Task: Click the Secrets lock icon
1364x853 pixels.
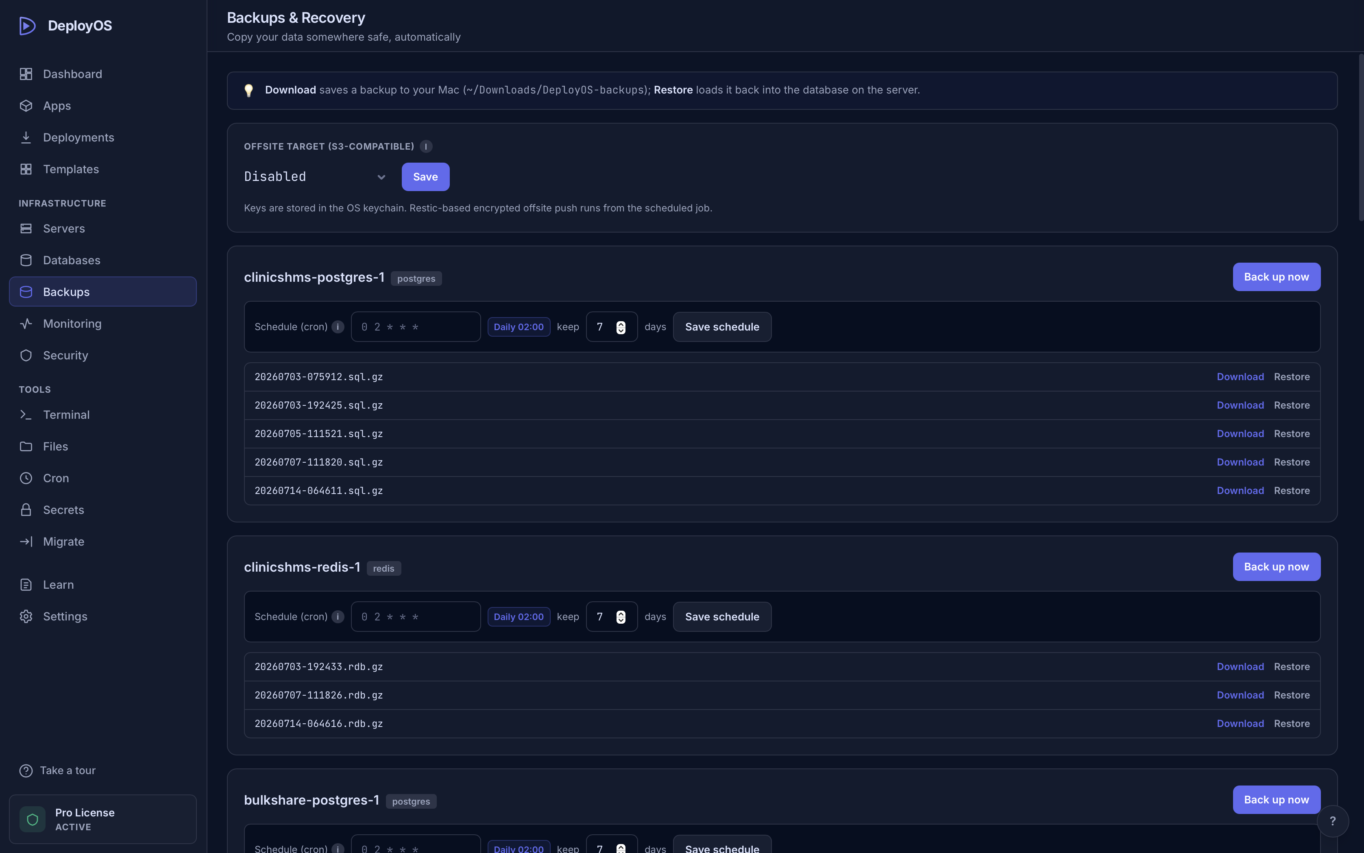Action: coord(26,510)
